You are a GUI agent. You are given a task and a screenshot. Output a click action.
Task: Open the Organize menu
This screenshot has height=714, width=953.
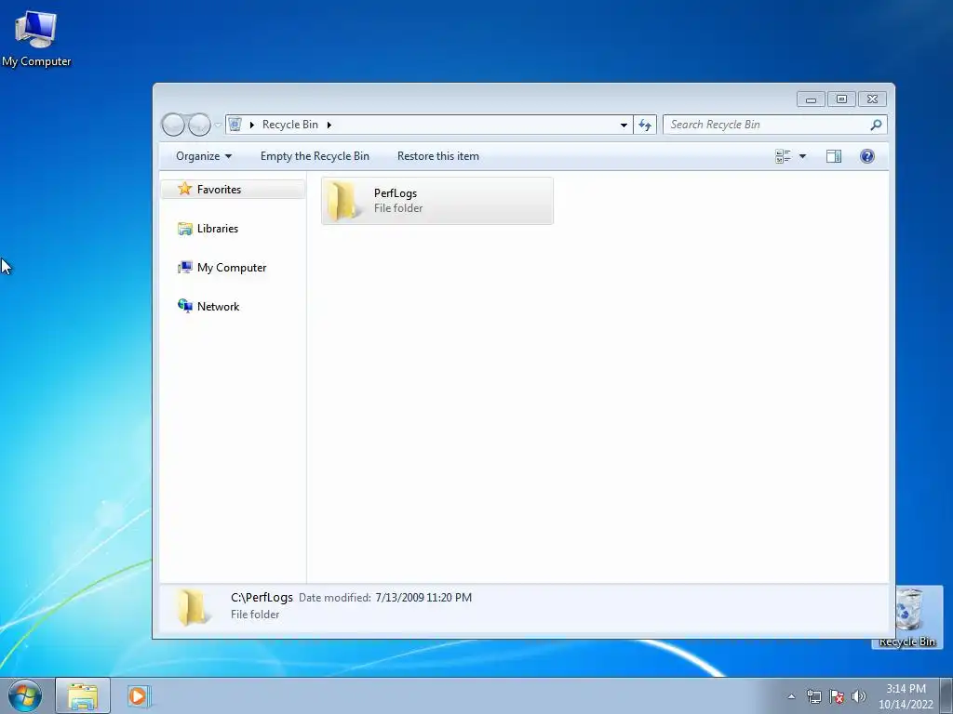[x=204, y=156]
